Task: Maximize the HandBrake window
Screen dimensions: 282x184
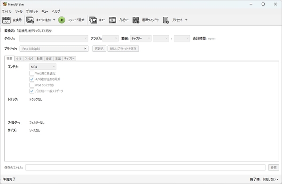Action: point(263,4)
